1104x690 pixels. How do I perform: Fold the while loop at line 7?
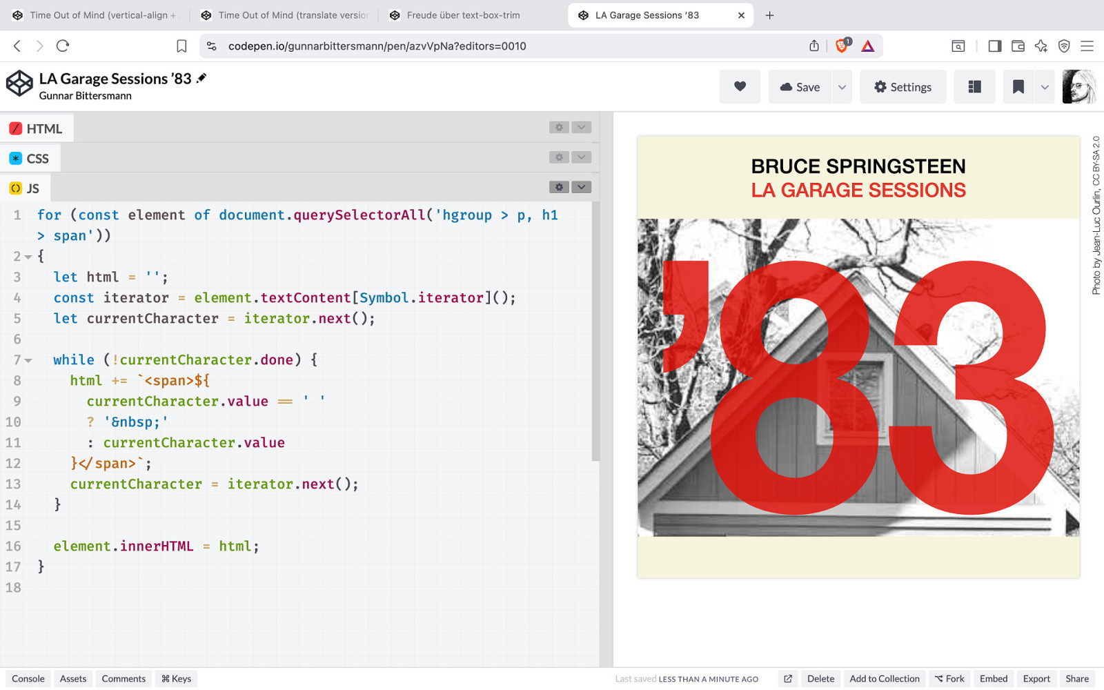(28, 360)
